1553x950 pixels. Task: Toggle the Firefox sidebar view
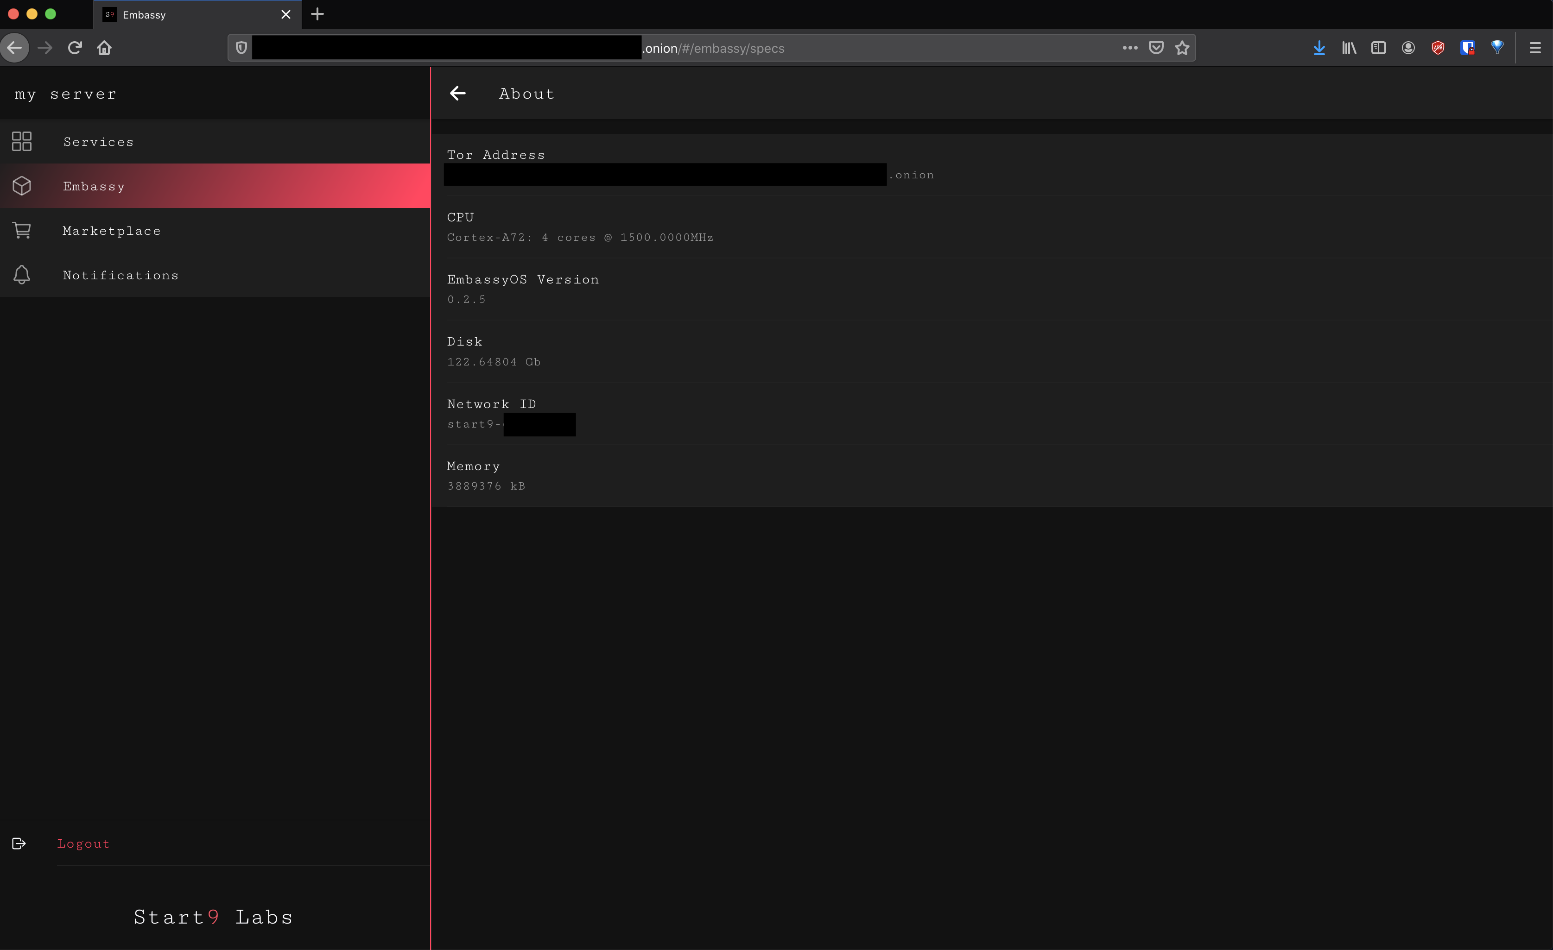(1378, 48)
